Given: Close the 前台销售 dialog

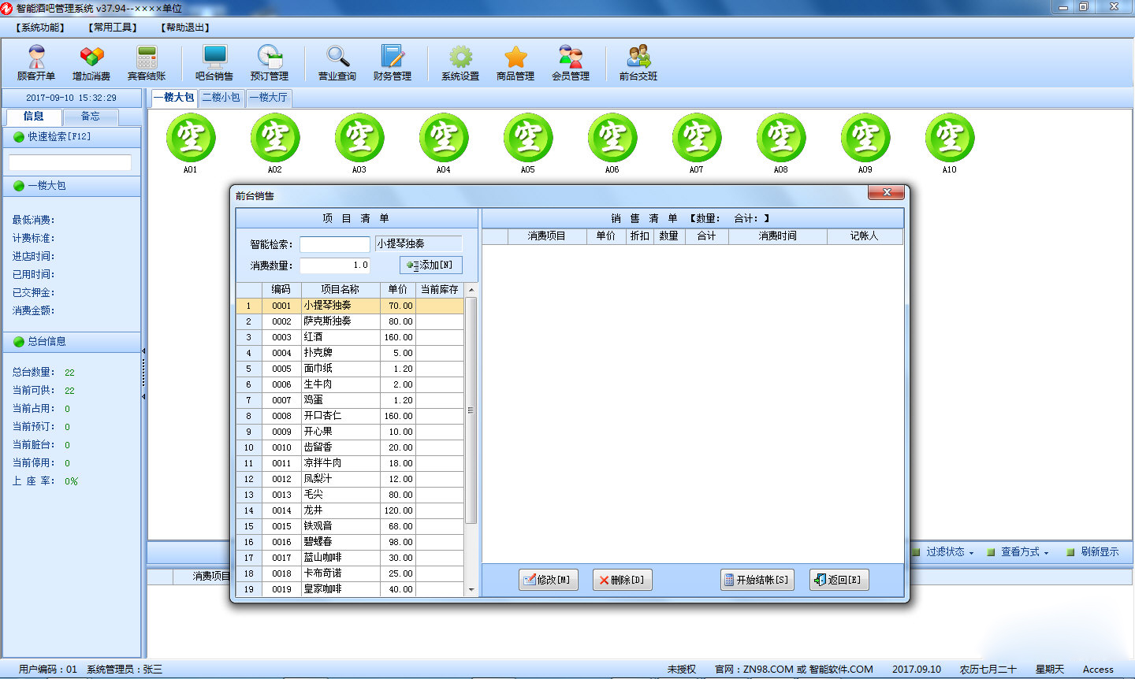Looking at the screenshot, I should (887, 193).
